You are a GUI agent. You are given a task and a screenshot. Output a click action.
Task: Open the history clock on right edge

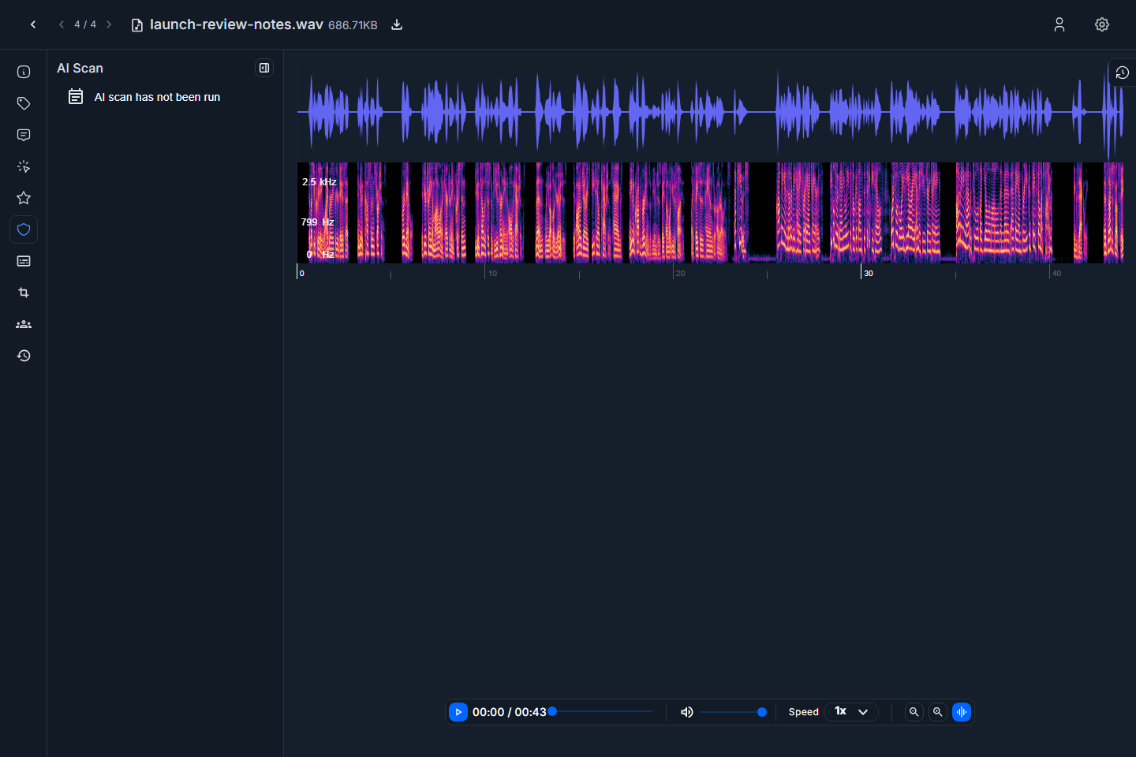click(x=1123, y=73)
